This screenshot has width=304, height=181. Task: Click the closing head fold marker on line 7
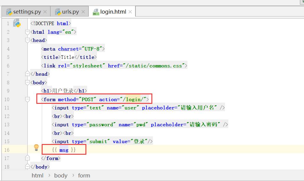coord(27,74)
